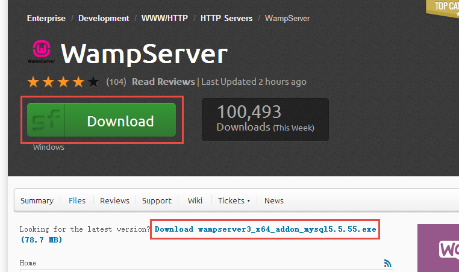Open the Support tab
This screenshot has height=272, width=459.
(157, 200)
